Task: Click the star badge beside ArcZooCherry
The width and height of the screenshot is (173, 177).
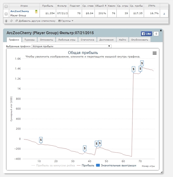Action: [x=36, y=12]
